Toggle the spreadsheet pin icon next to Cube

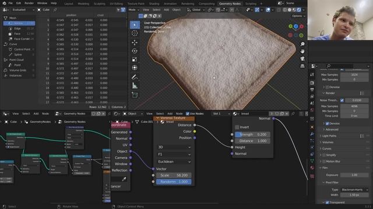coord(55,10)
